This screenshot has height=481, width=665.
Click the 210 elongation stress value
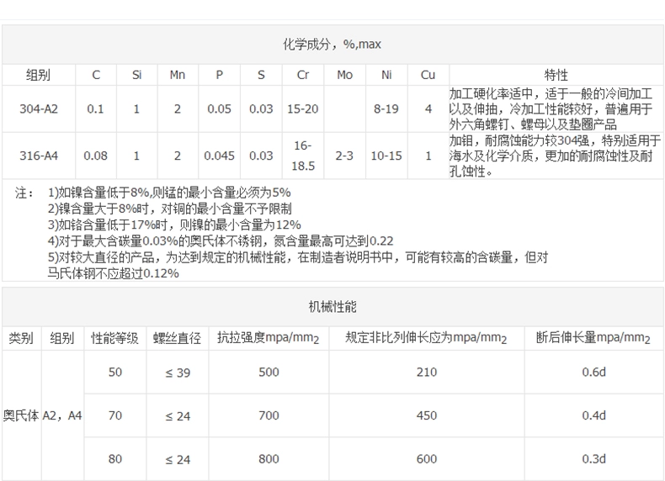click(427, 372)
